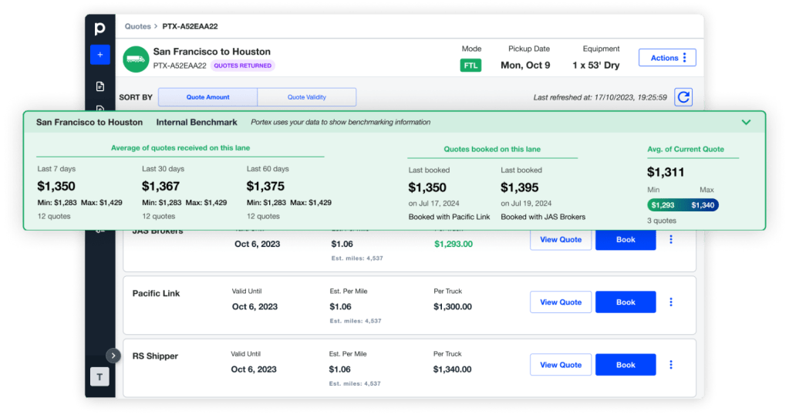Click the 1 x 53' Dry equipment value

point(595,66)
